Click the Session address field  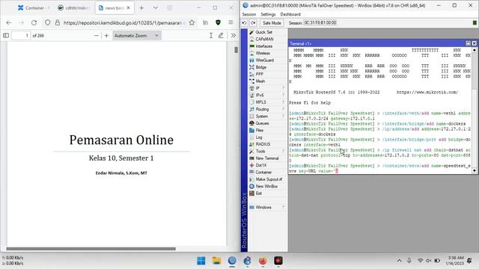click(320, 23)
